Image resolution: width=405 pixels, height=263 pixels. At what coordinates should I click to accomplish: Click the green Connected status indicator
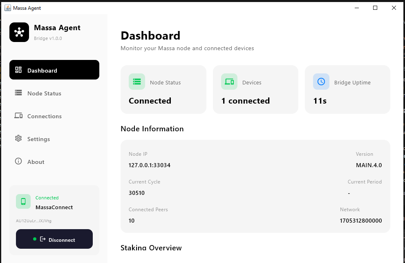coord(47,198)
